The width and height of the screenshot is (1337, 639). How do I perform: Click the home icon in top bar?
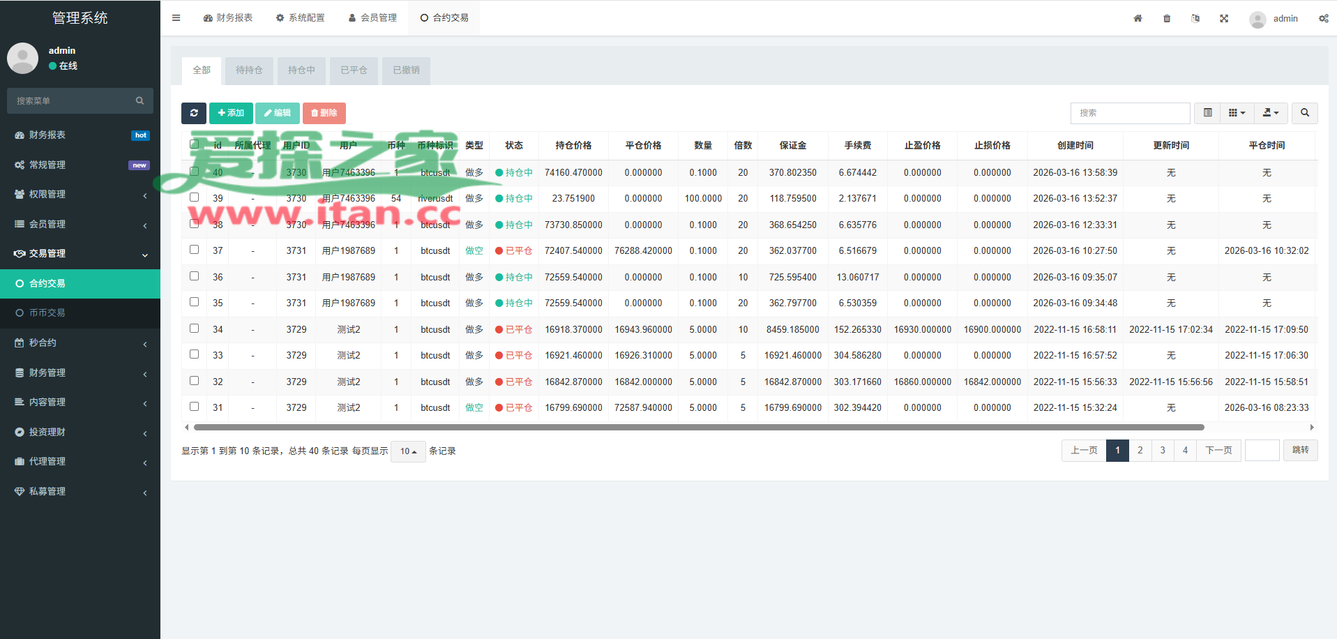coord(1138,19)
